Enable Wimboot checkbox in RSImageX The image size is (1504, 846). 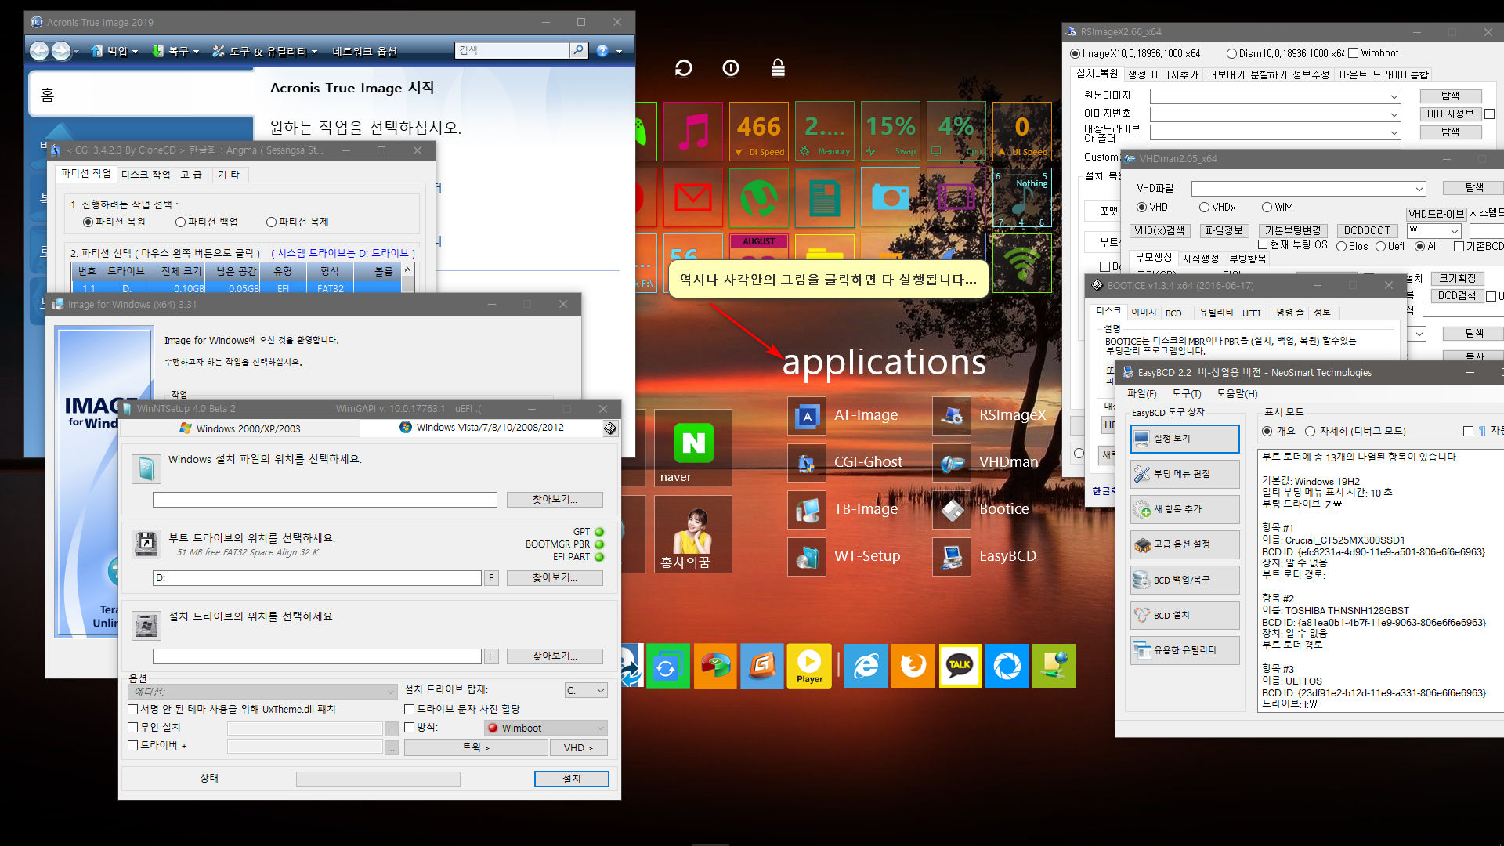tap(1353, 53)
